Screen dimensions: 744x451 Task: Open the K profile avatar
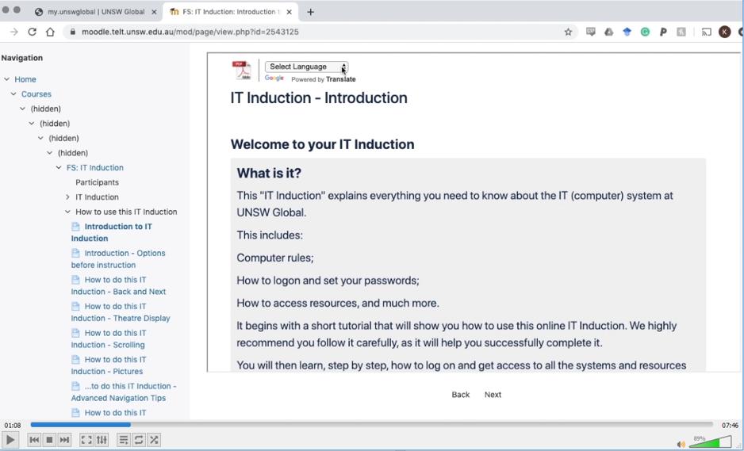(x=724, y=32)
